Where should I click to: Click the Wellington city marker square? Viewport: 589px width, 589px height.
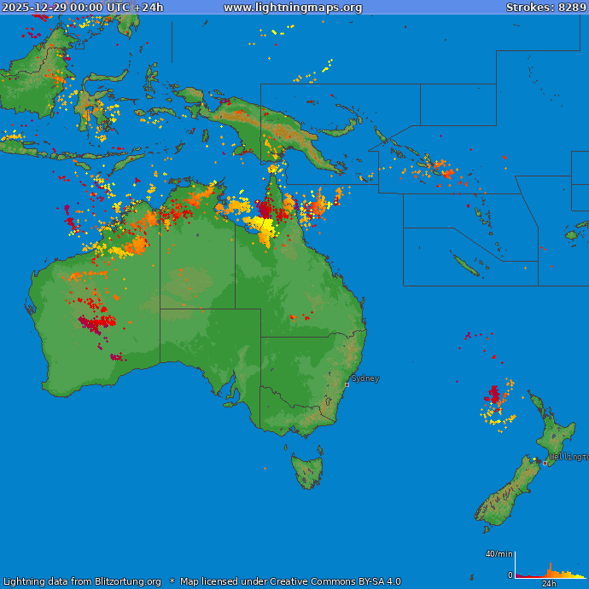(545, 463)
